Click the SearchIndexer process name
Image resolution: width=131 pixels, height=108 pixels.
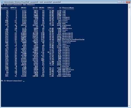(x=69, y=41)
